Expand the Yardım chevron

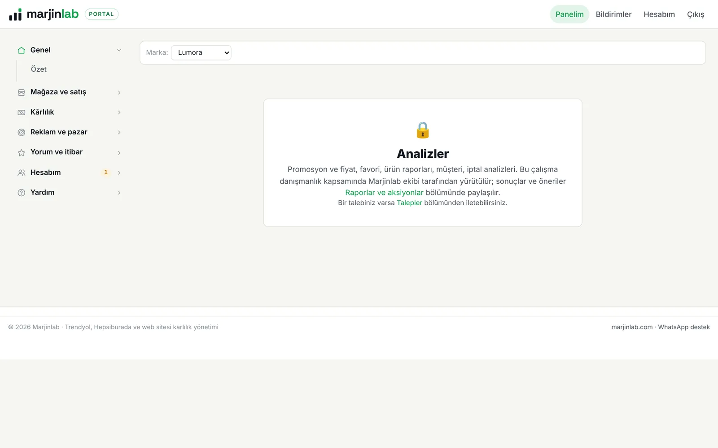tap(119, 193)
